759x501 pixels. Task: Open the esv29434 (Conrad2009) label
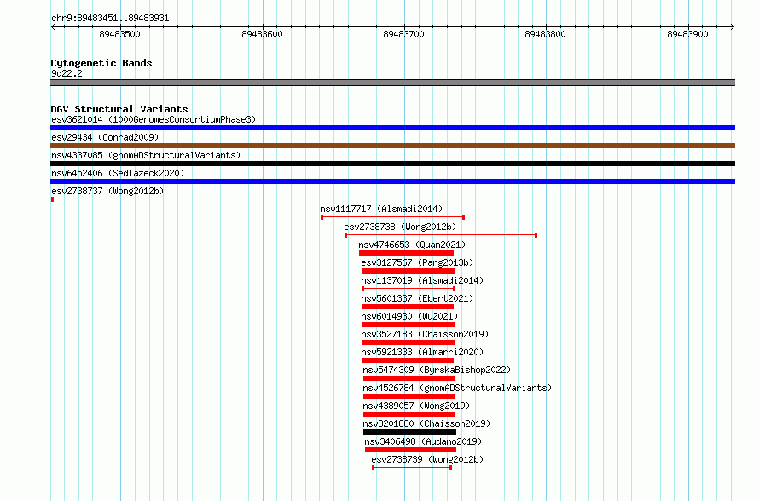click(x=105, y=137)
